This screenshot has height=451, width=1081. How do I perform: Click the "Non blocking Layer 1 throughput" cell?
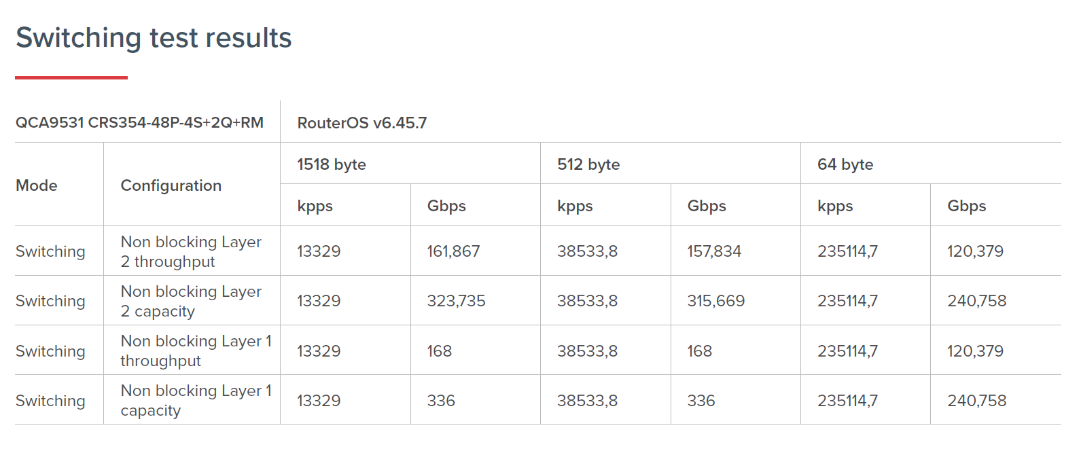196,350
